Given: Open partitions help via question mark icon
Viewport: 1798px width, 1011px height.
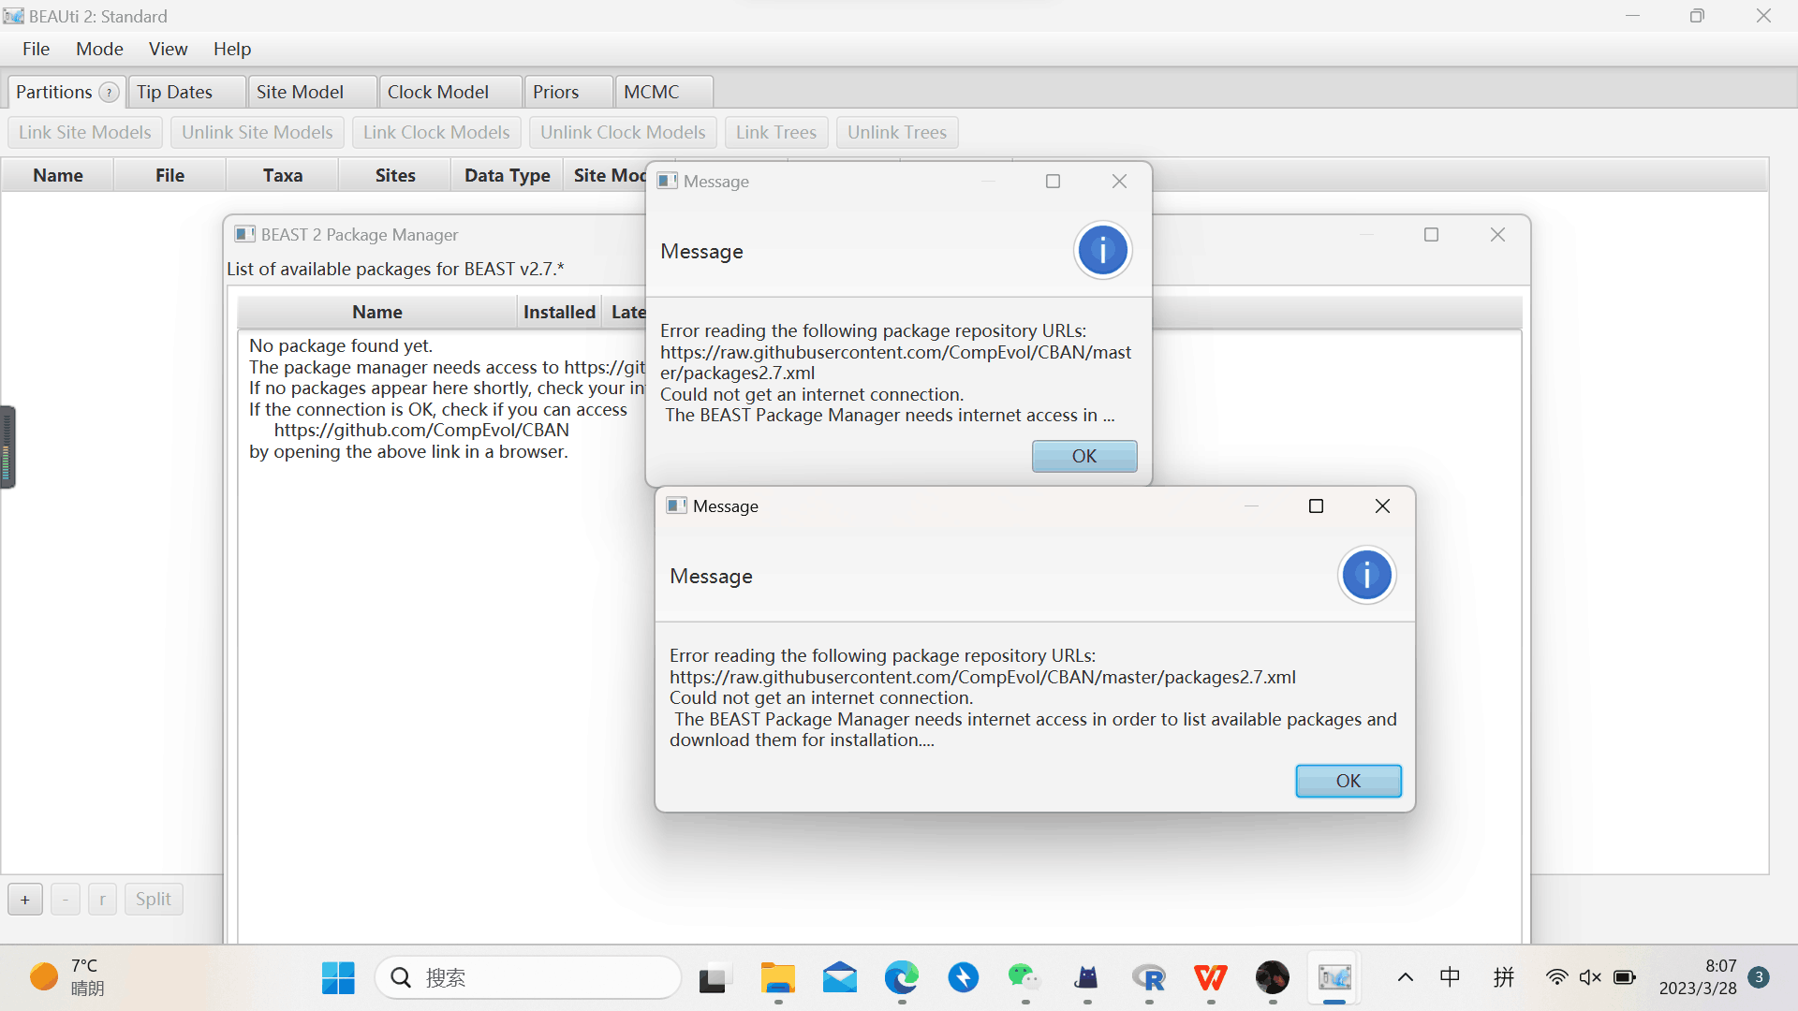Looking at the screenshot, I should point(109,92).
